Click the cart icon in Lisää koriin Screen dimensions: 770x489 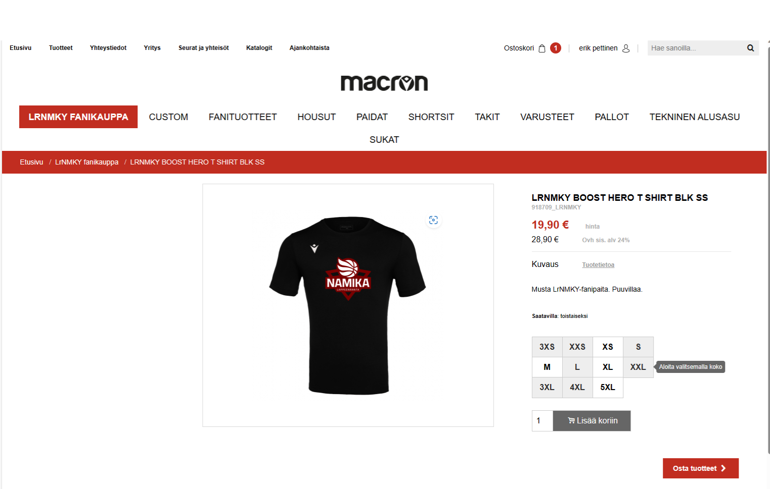[571, 420]
